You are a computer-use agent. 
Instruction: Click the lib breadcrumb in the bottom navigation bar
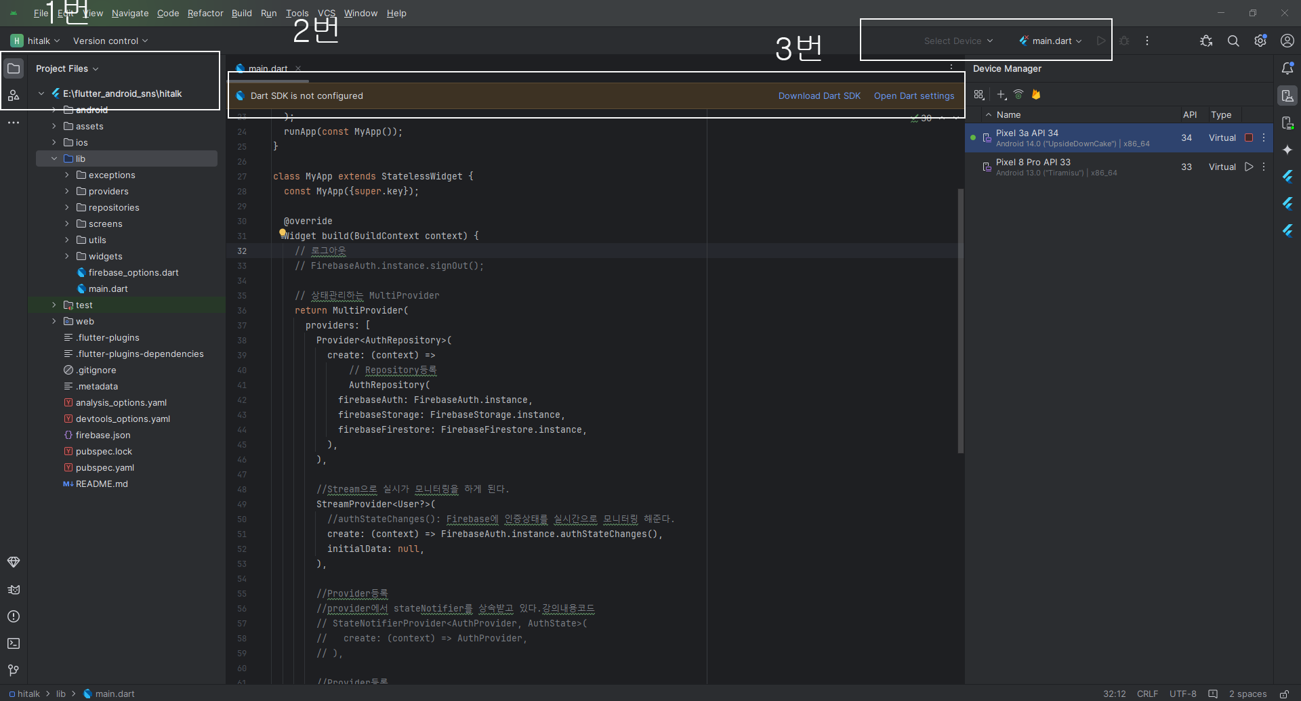pyautogui.click(x=61, y=694)
